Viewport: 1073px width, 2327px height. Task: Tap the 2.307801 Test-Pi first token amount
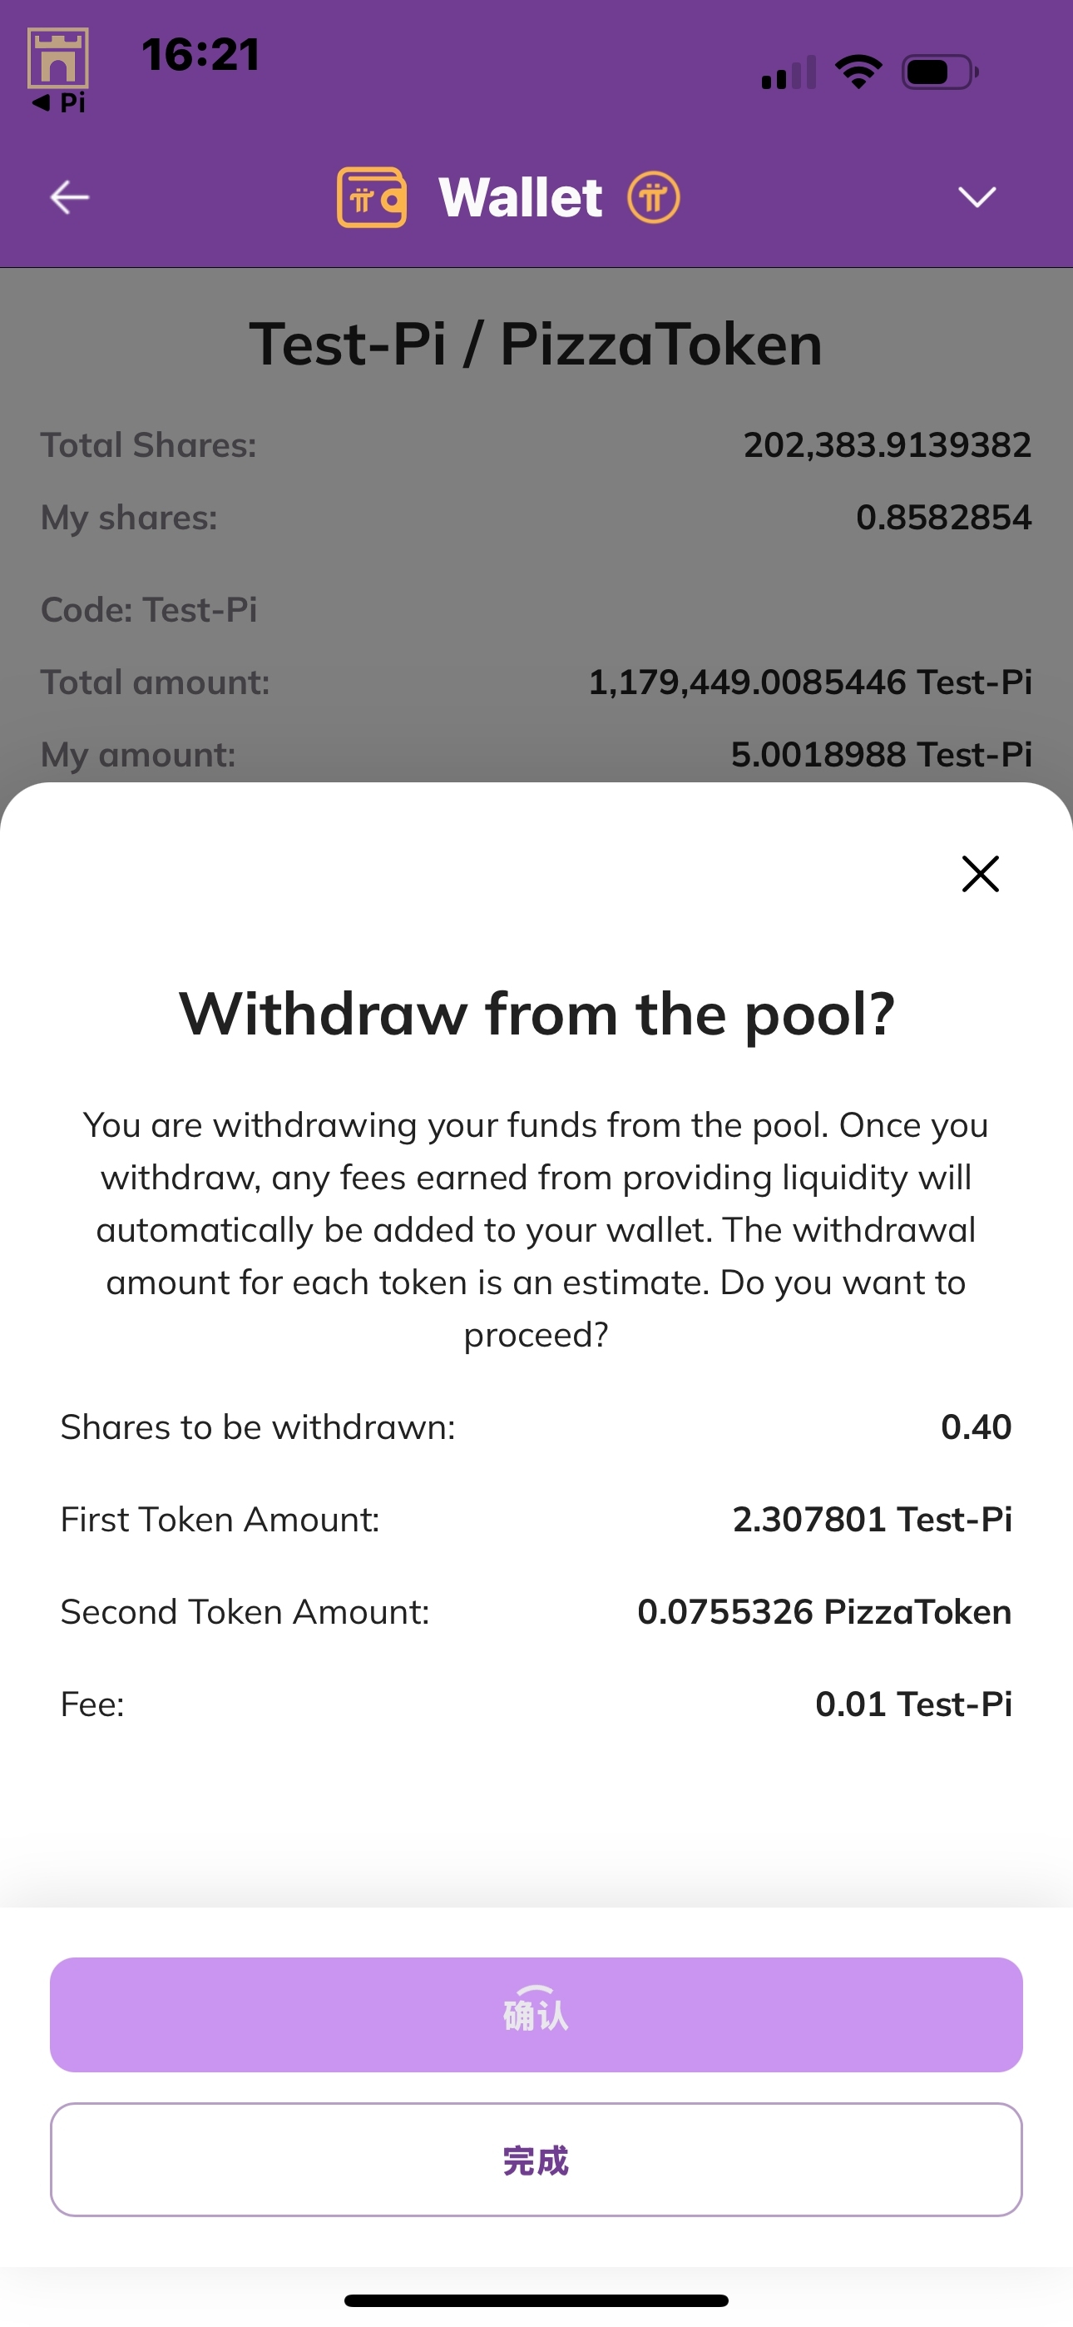tap(872, 1520)
